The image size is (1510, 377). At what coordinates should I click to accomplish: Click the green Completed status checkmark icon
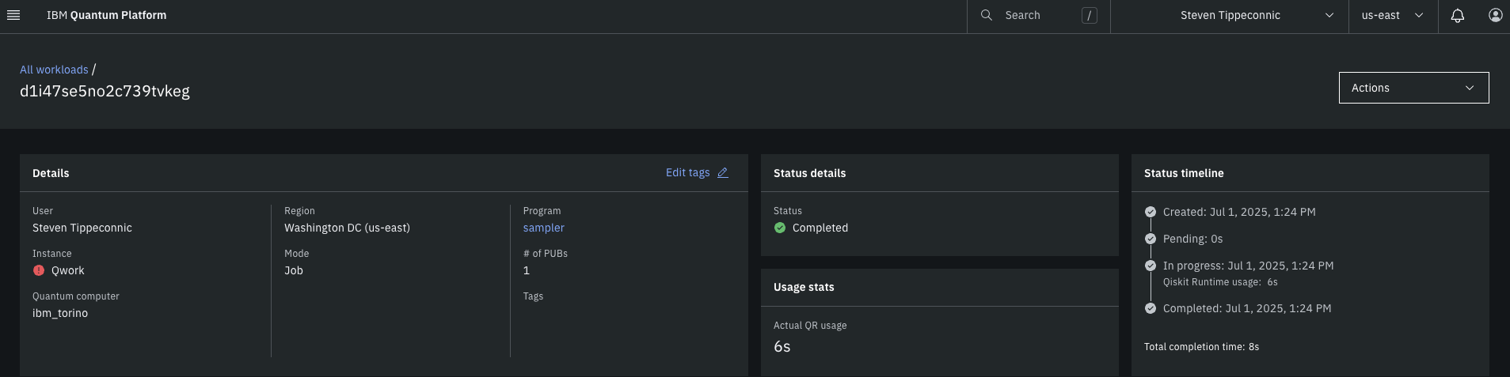click(x=780, y=228)
